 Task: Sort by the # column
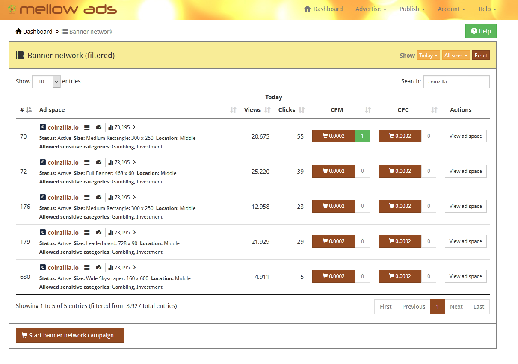point(26,110)
